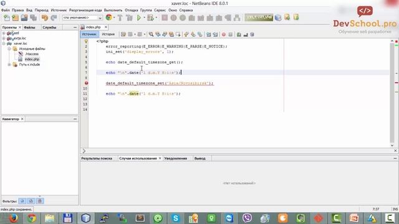Click the memory usage garbage collection bar
Image resolution: width=399 pixels, height=224 pixels.
coord(259,17)
